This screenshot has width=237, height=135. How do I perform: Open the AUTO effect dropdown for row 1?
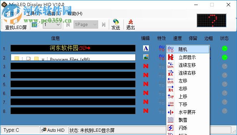pyautogui.click(x=162, y=48)
